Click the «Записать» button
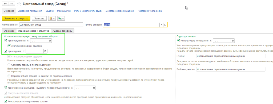The height and width of the screenshot is (104, 273). click(39, 18)
